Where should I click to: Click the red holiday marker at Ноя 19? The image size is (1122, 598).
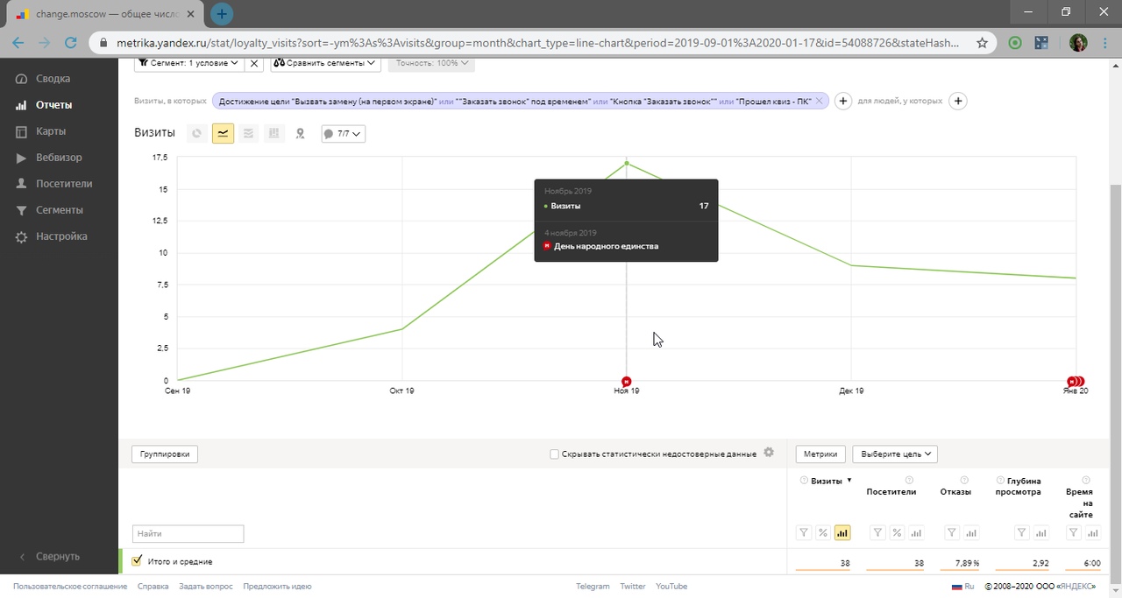click(x=627, y=381)
